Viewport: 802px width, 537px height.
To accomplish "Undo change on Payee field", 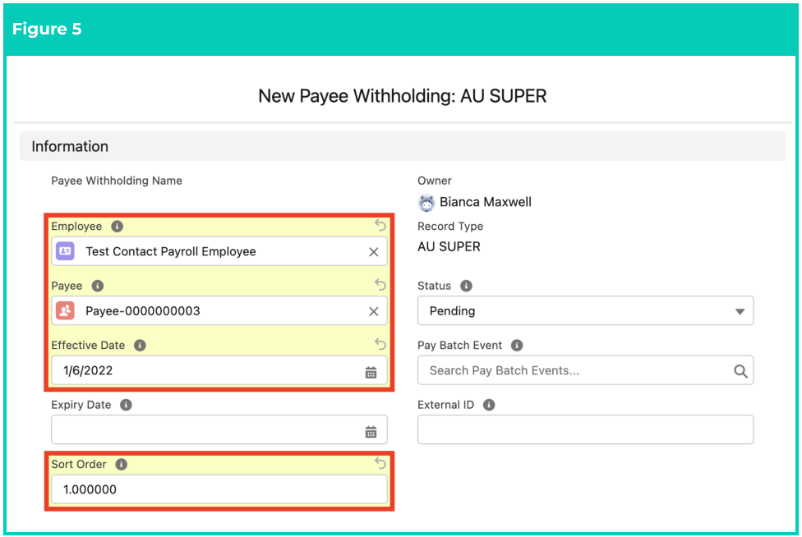I will coord(380,284).
